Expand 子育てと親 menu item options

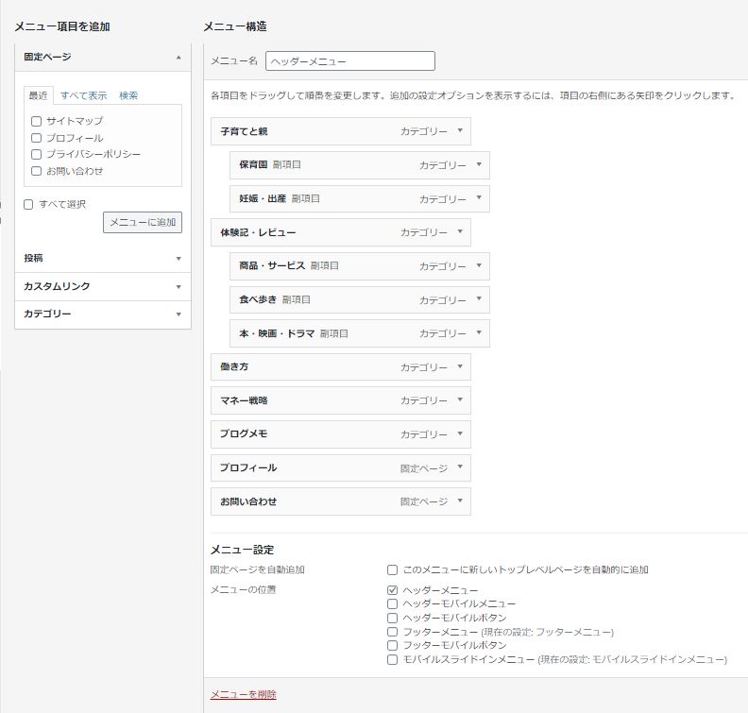click(x=460, y=130)
